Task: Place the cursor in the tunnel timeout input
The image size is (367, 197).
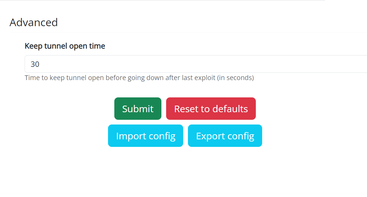Action: click(196, 64)
